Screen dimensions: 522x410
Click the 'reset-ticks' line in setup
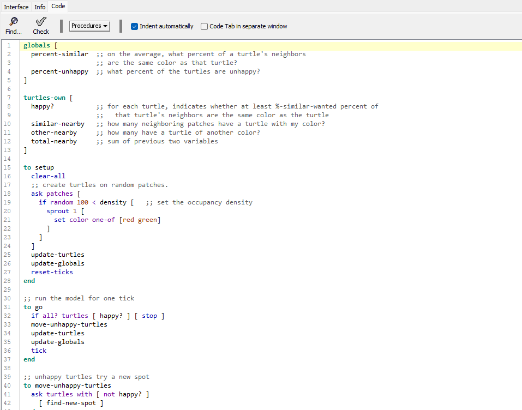point(52,272)
